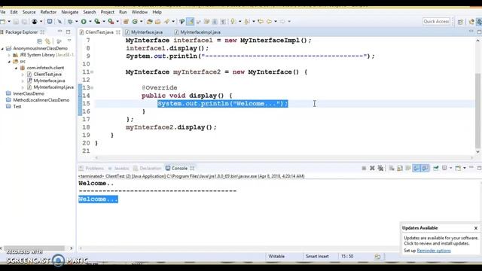The height and width of the screenshot is (271, 482).
Task: Click the Search flashlight toolbar icon
Action: (167, 22)
